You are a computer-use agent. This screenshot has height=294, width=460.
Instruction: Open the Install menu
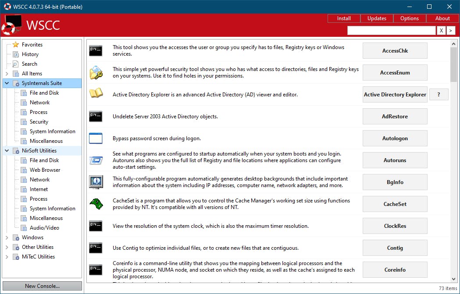[344, 18]
